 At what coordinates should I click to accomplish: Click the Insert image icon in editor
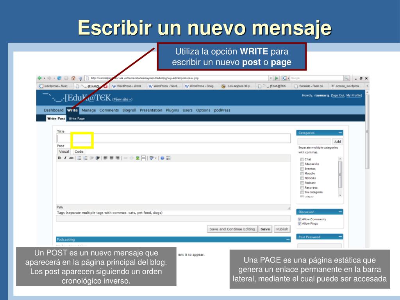tap(137, 158)
